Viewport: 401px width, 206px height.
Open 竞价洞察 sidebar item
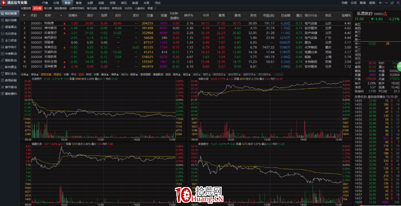pos(10,20)
